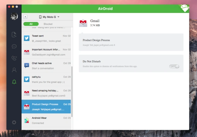
Task: Click GoDaddyyeh.login@gmail.com text
Action: tap(49, 55)
